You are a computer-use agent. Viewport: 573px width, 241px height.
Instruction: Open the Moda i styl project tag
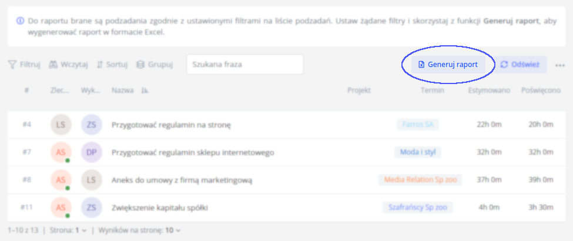pyautogui.click(x=418, y=152)
